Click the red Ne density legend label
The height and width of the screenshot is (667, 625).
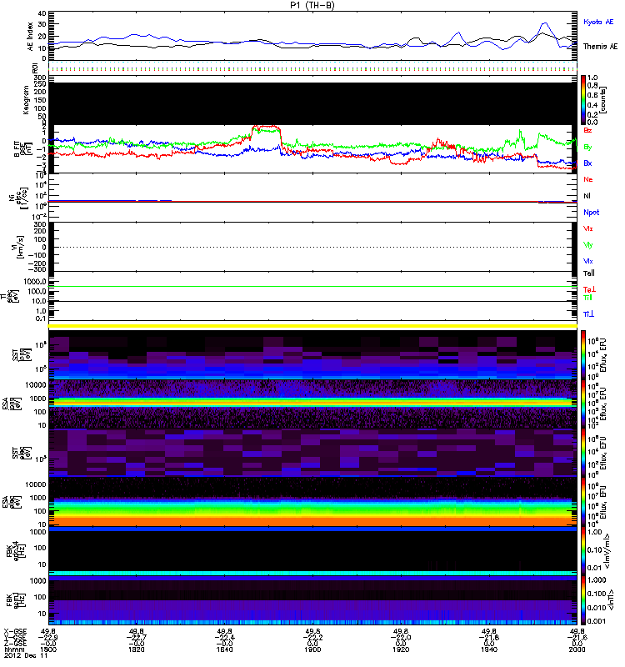(x=588, y=179)
